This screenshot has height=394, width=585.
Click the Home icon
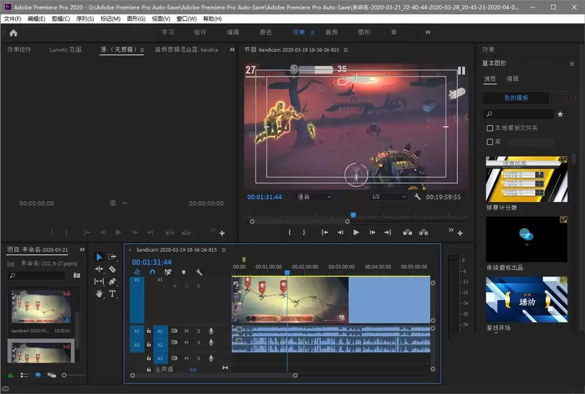(x=13, y=33)
